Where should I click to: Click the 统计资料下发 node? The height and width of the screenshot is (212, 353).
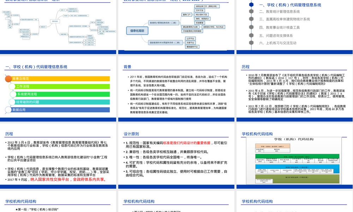(x=201, y=14)
